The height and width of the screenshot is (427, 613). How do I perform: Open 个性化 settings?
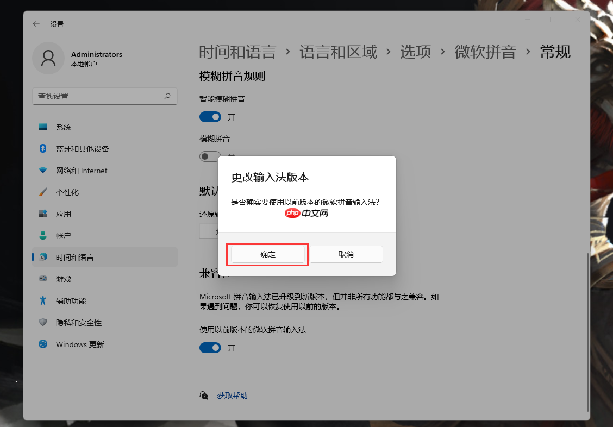[x=43, y=192]
